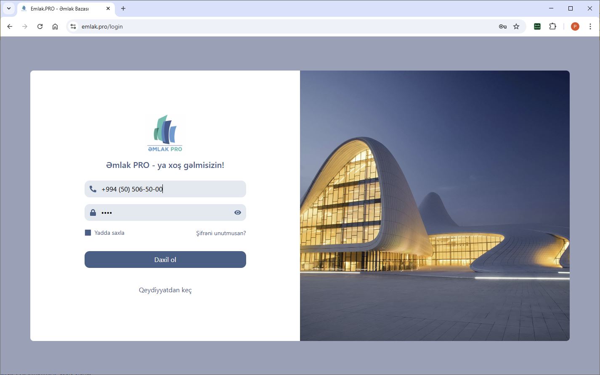
Task: Focus the phone number input field
Action: 168,189
